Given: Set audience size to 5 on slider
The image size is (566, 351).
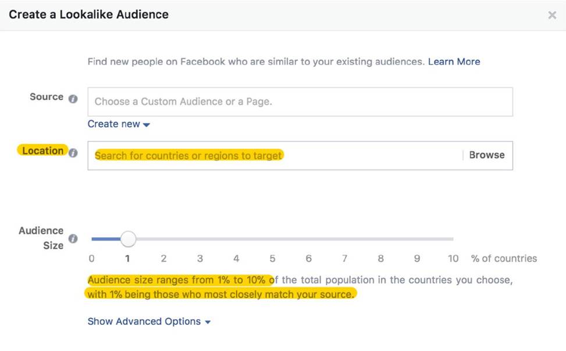Looking at the screenshot, I should pos(272,239).
